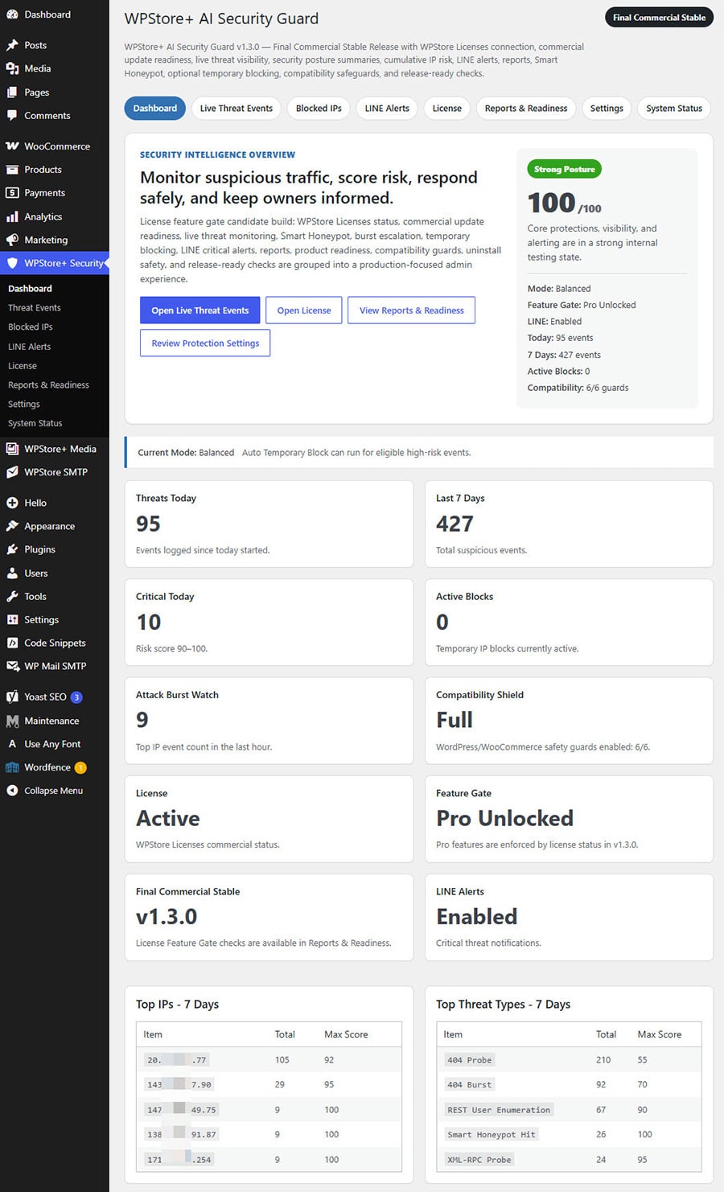Click the Final Commercial Stable badge
Image resolution: width=724 pixels, height=1192 pixels.
659,18
